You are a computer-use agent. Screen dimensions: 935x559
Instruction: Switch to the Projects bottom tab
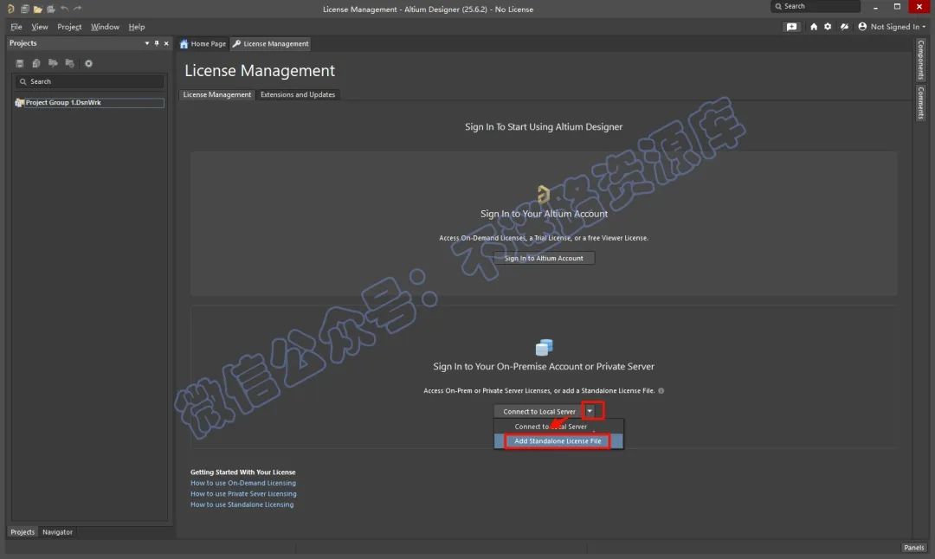tap(23, 532)
